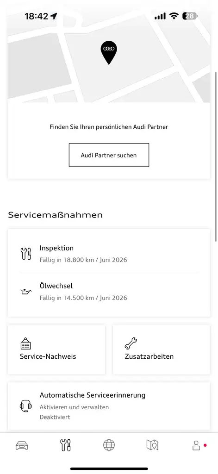Image resolution: width=218 pixels, height=474 pixels.
Task: Click the Audi Partner suchen button
Action: click(x=109, y=155)
